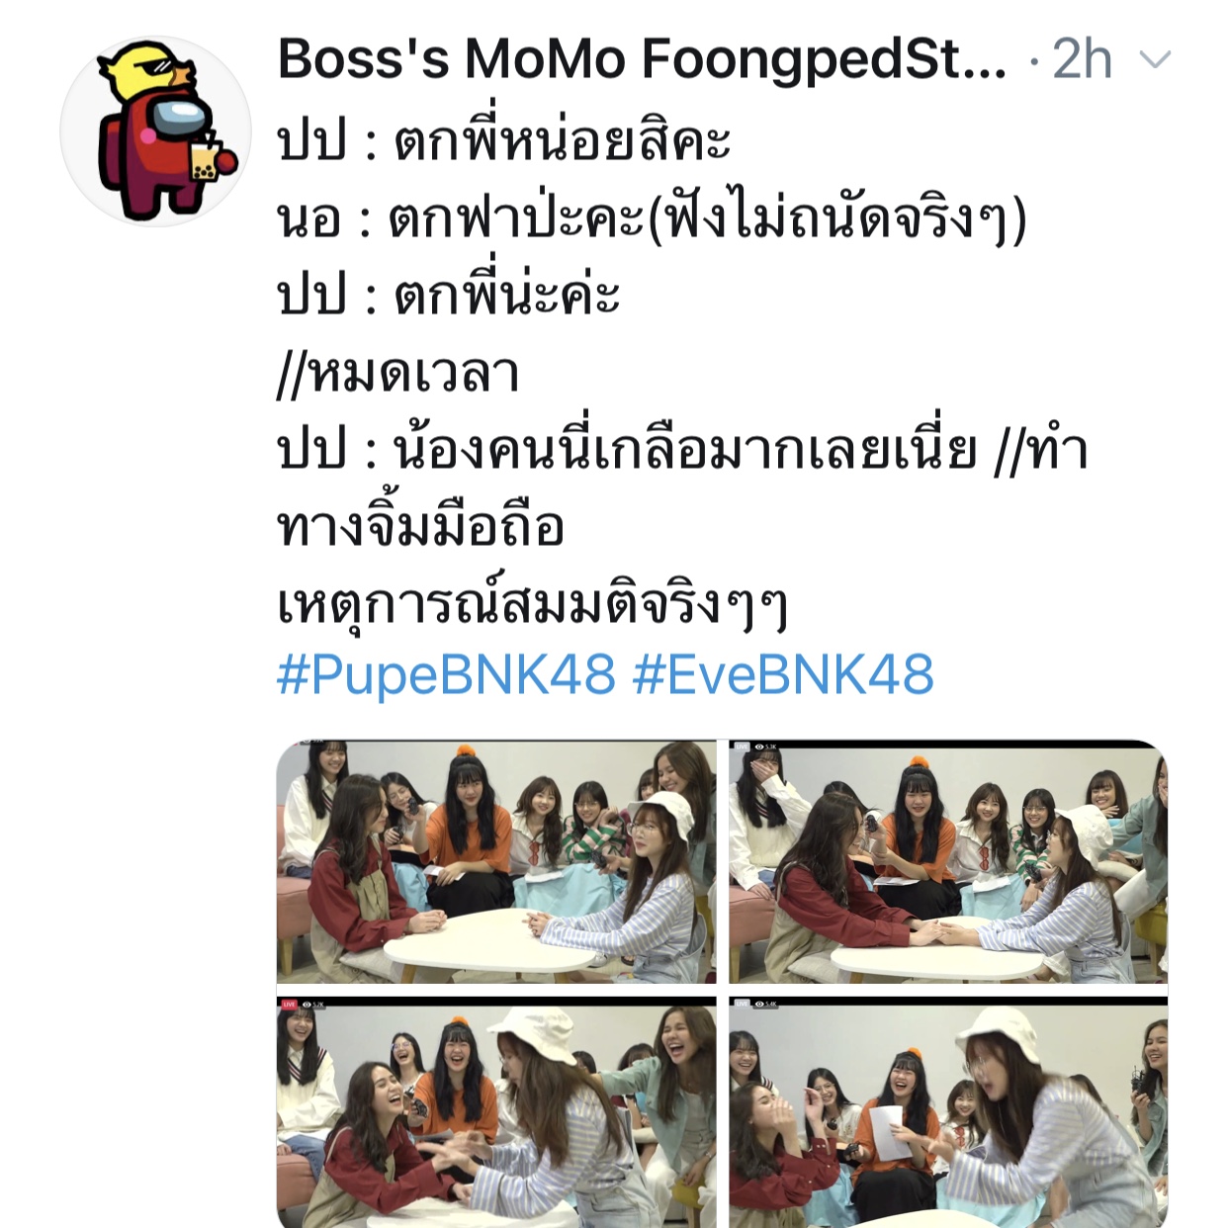
Task: Click the 5.2K viewer eye icon
Action: coord(307,1004)
